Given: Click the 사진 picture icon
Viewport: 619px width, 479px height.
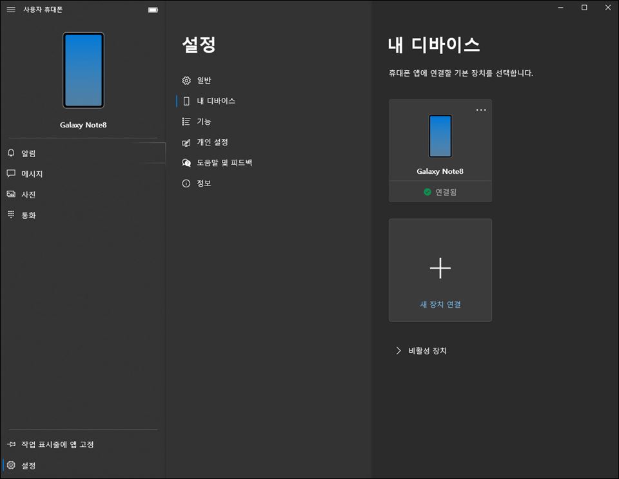Looking at the screenshot, I should 11,194.
